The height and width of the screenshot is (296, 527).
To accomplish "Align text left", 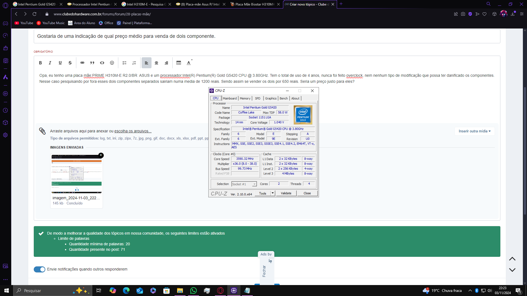I will point(147,63).
